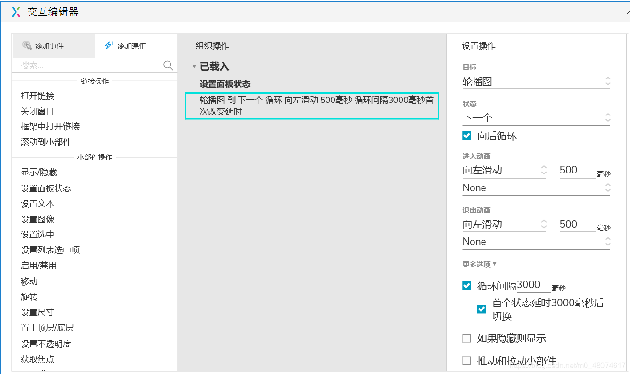Close the 交互编辑器 window
This screenshot has width=630, height=374.
tap(627, 13)
